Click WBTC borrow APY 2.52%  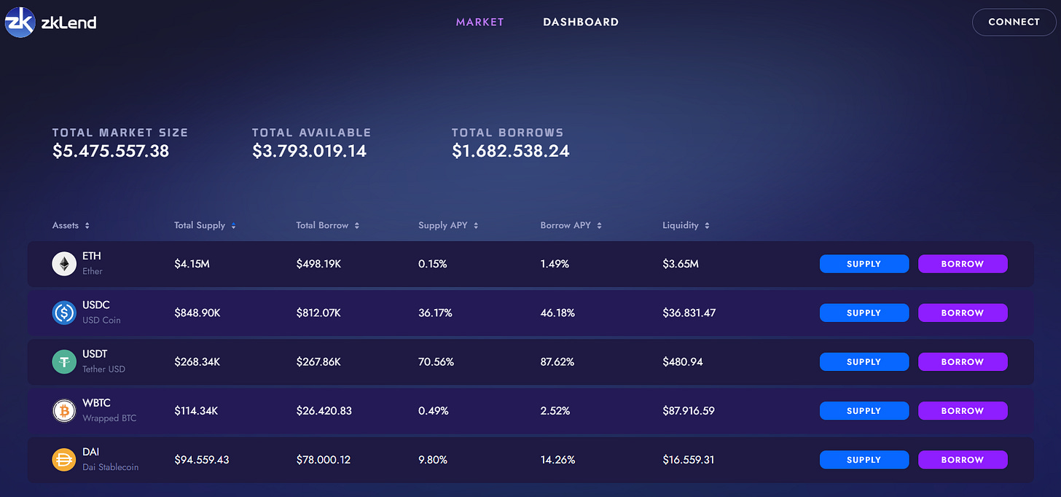point(556,410)
